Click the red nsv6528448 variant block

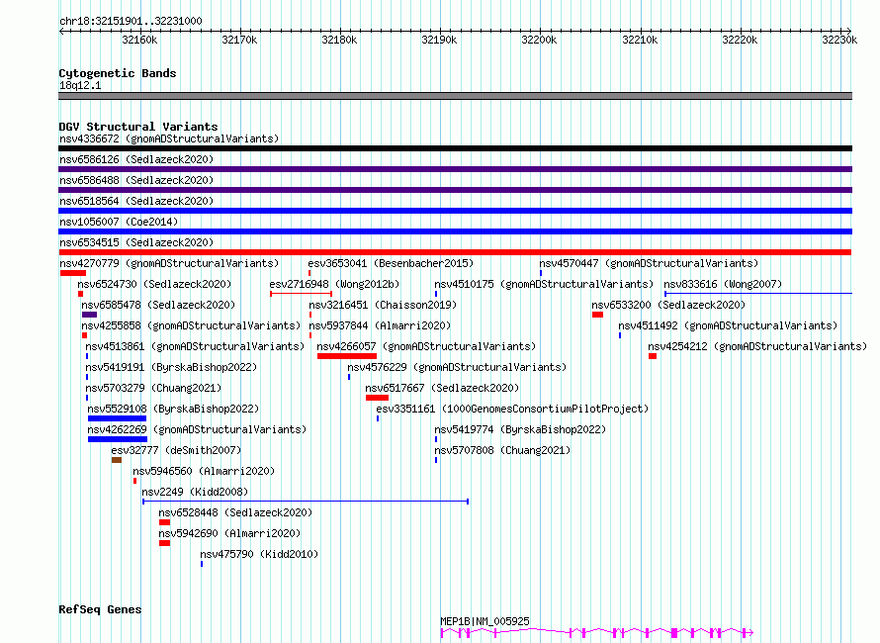tap(164, 522)
